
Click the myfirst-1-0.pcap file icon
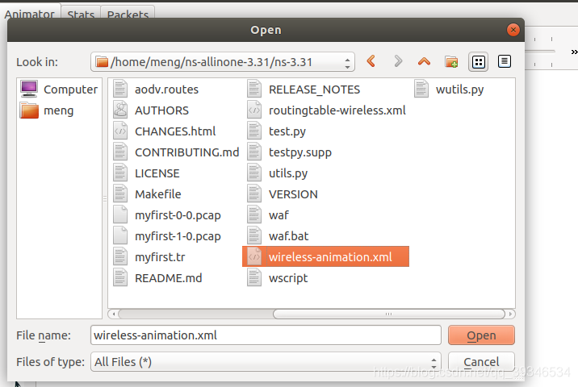tap(120, 236)
